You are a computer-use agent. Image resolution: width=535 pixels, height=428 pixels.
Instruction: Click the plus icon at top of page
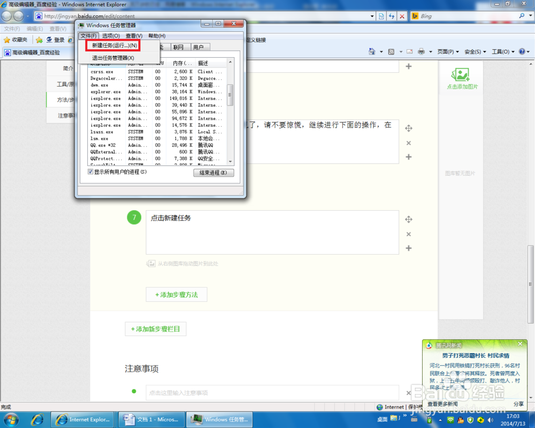point(408,66)
